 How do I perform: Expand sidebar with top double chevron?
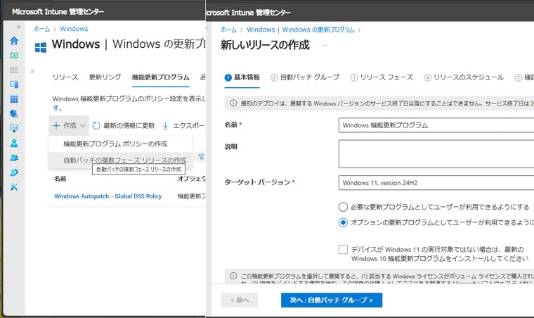coord(18,27)
